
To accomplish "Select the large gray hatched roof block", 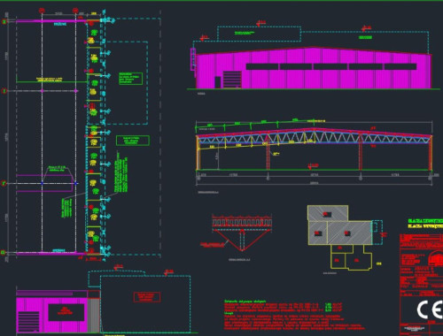I will point(349,233).
